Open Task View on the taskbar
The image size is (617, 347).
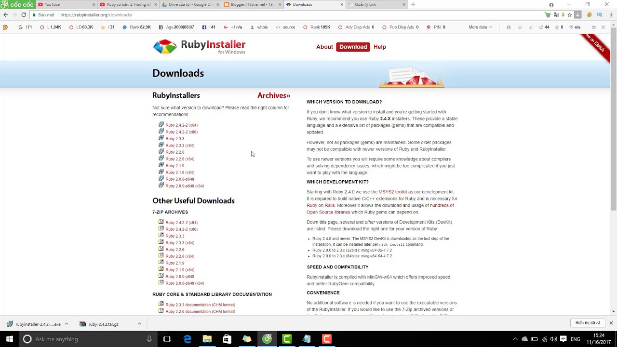167,339
